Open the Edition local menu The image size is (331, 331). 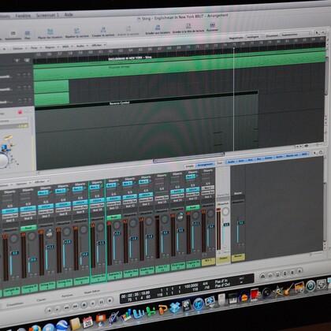[19, 49]
